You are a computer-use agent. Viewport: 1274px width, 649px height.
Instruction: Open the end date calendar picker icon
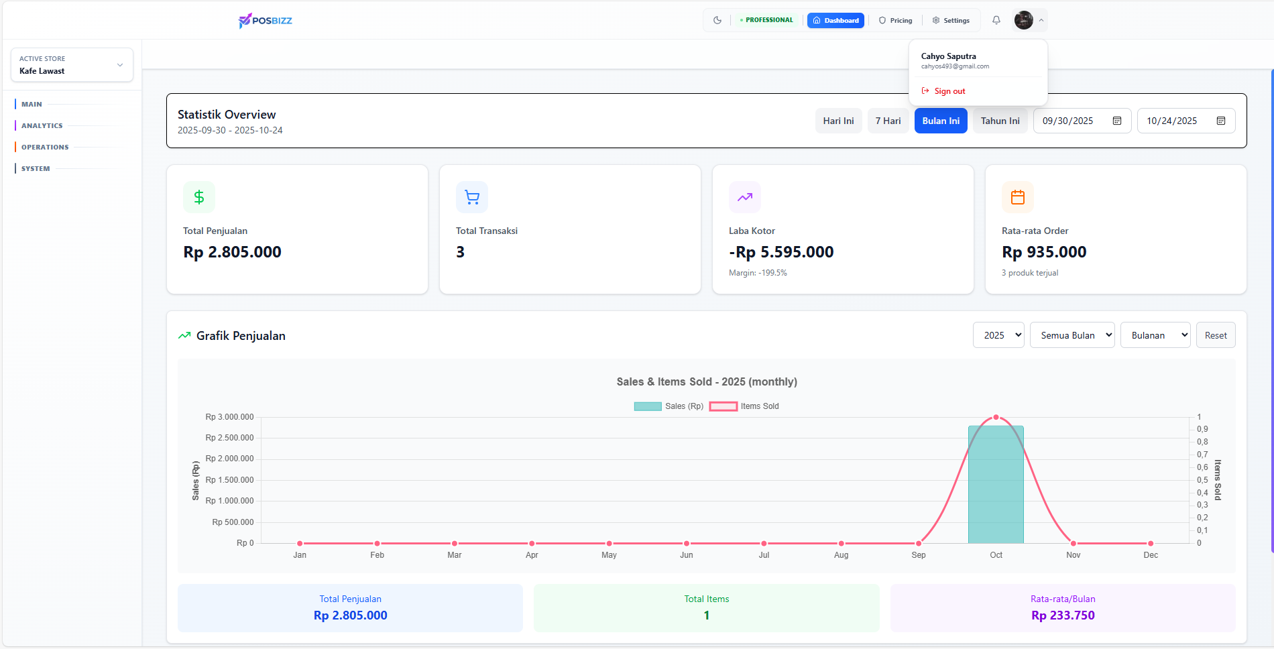1221,121
